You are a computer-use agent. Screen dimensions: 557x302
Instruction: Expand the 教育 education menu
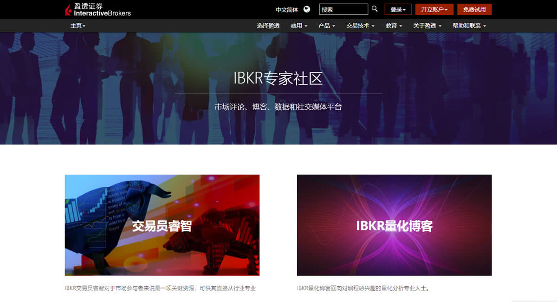[x=394, y=26]
